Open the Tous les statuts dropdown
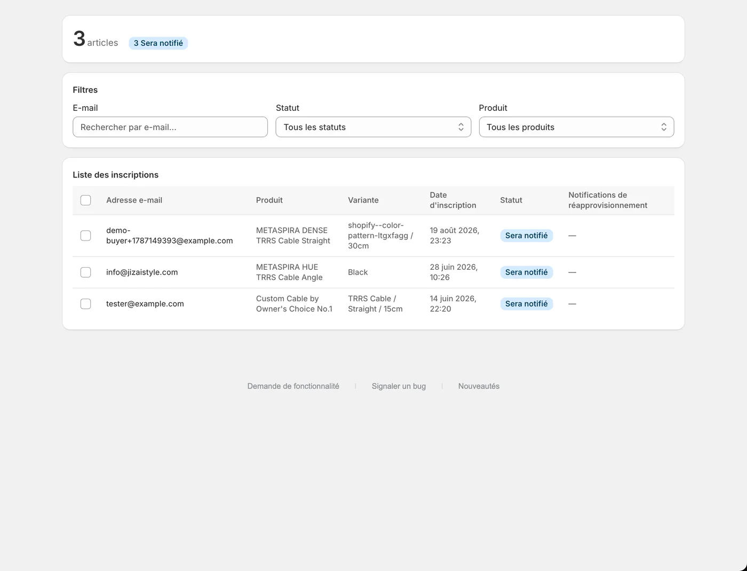 pyautogui.click(x=373, y=127)
